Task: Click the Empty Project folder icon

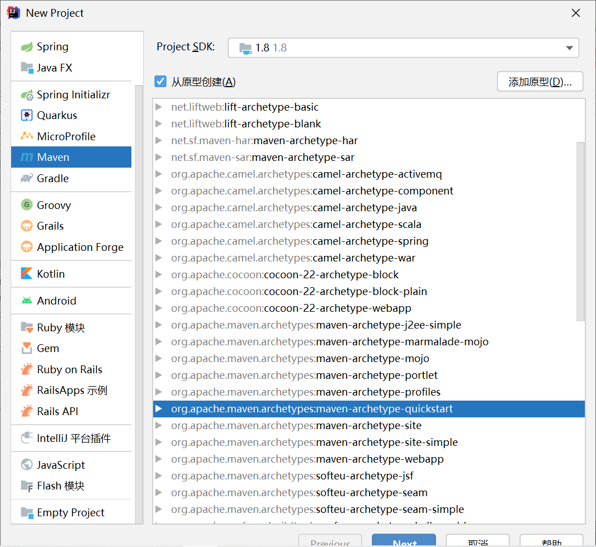Action: pos(27,513)
